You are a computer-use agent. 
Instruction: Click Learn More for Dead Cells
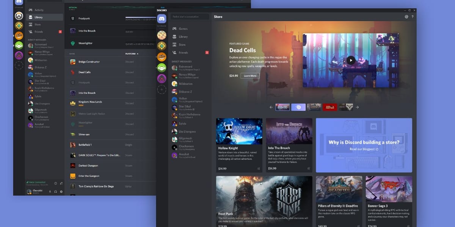[250, 76]
